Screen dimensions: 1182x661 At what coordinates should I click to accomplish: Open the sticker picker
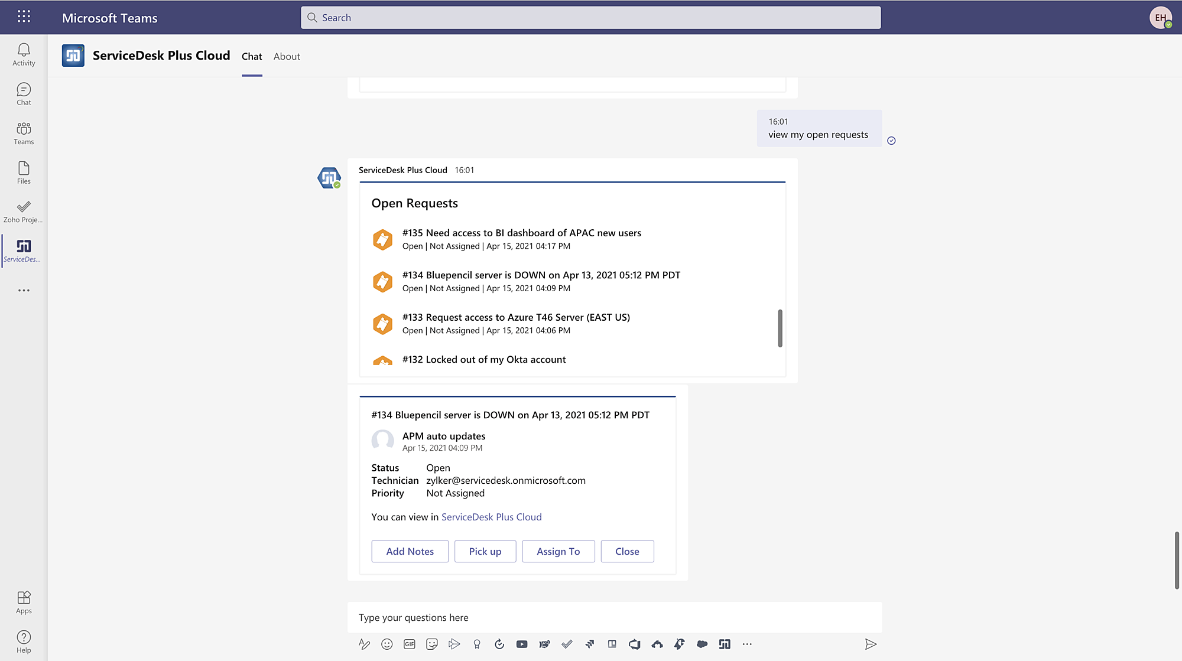[432, 644]
